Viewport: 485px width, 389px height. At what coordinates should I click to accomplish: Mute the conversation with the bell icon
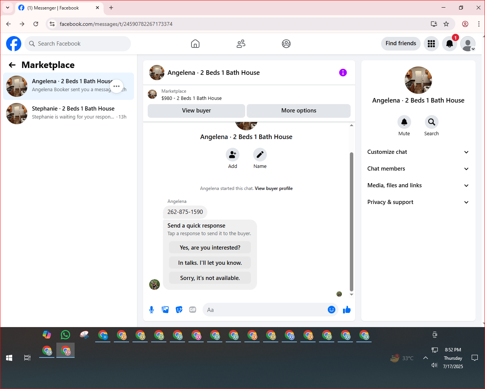click(404, 122)
